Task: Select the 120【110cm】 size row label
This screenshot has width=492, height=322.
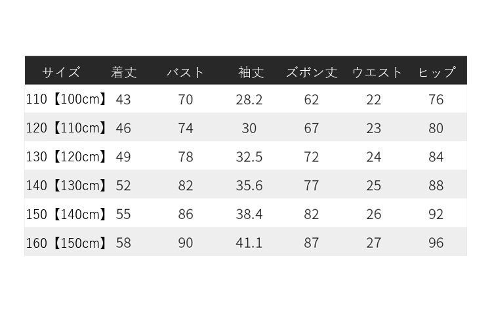Action: coord(66,128)
